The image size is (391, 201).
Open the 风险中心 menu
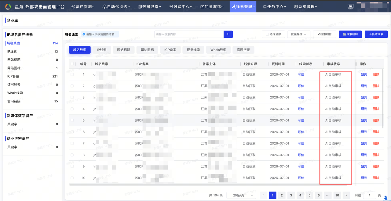(x=181, y=6)
